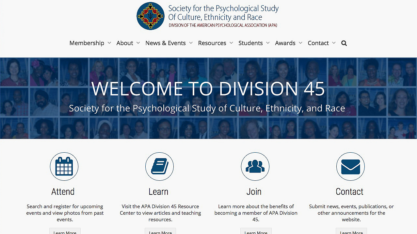The width and height of the screenshot is (417, 234).
Task: Open the Awards menu item
Action: coord(285,43)
